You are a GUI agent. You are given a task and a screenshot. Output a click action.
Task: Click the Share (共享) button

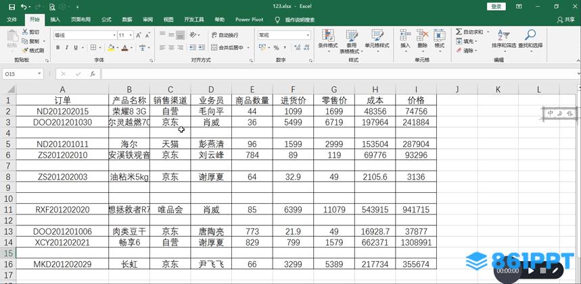(566, 20)
